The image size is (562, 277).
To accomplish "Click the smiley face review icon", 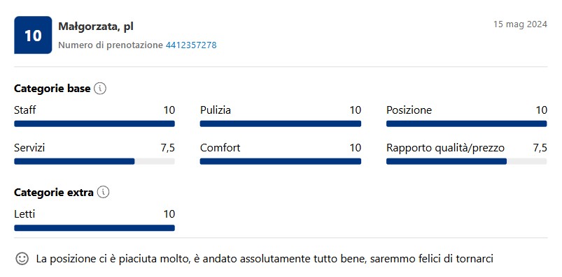I will click(x=22, y=258).
